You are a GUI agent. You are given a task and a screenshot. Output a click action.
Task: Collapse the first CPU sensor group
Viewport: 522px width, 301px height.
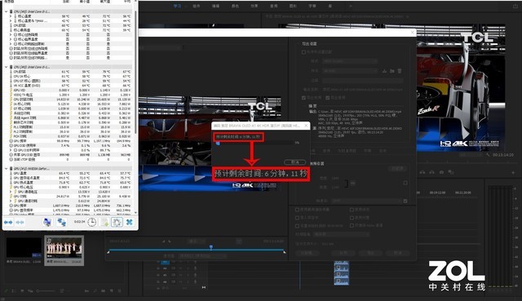(6, 11)
